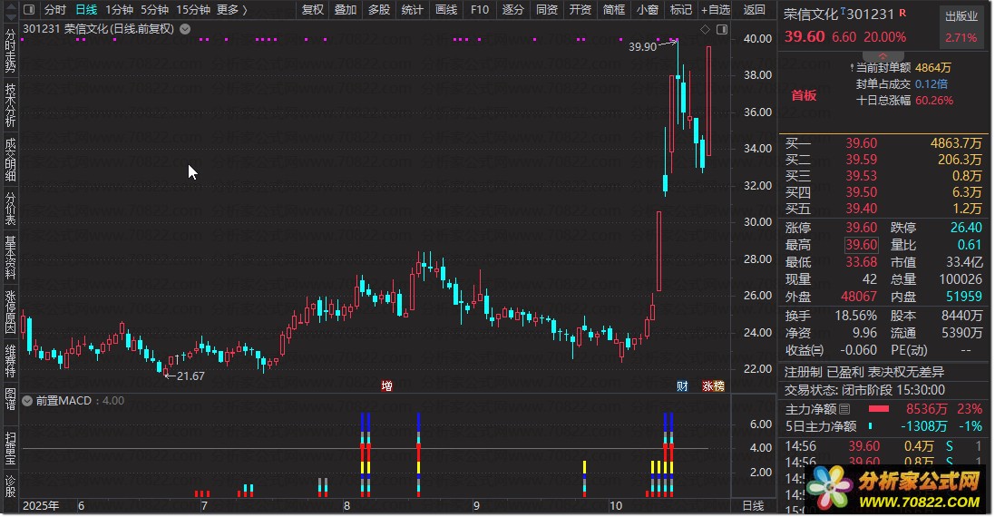Open the 主力净额 detail list icon

[x=844, y=409]
